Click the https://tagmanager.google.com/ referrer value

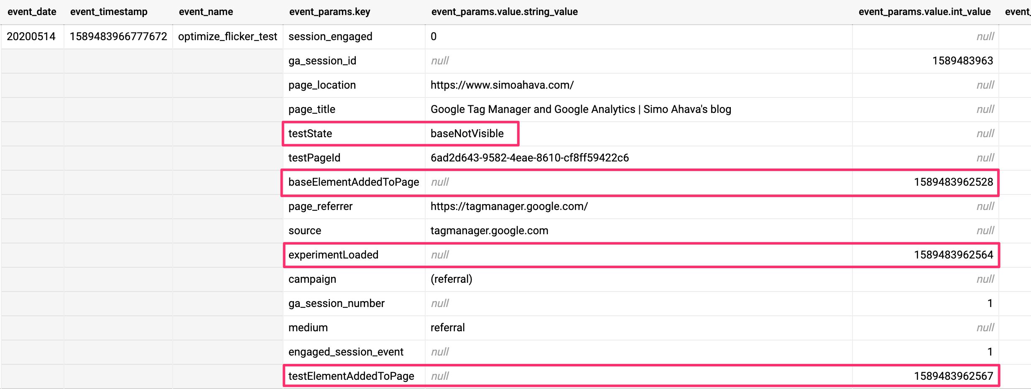pyautogui.click(x=509, y=206)
